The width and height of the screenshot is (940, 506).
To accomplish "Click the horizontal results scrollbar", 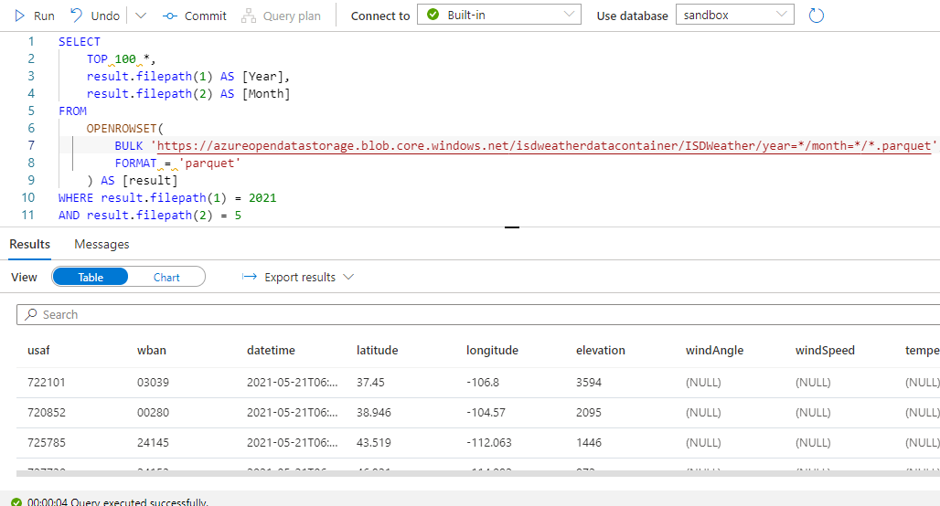I will coord(478,474).
